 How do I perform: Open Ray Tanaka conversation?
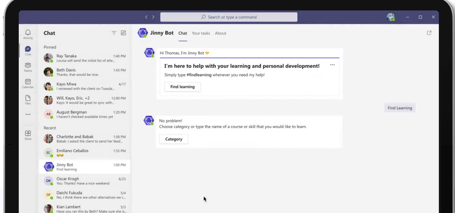pyautogui.click(x=85, y=58)
